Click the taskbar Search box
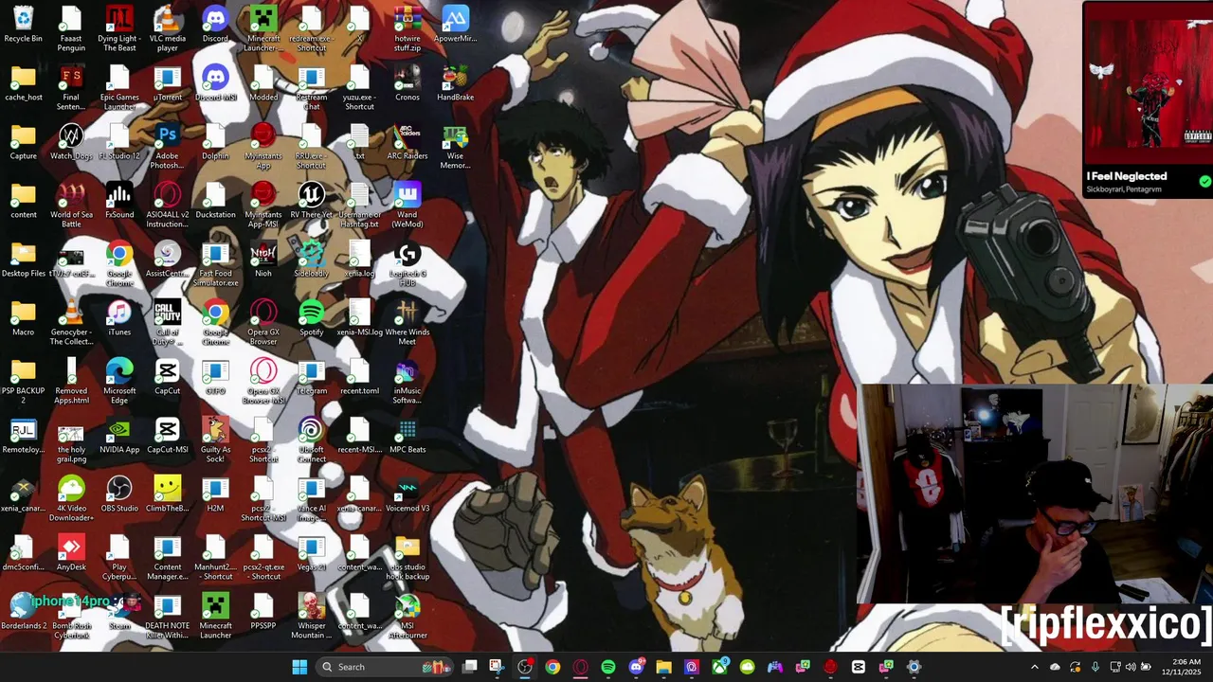 (384, 667)
